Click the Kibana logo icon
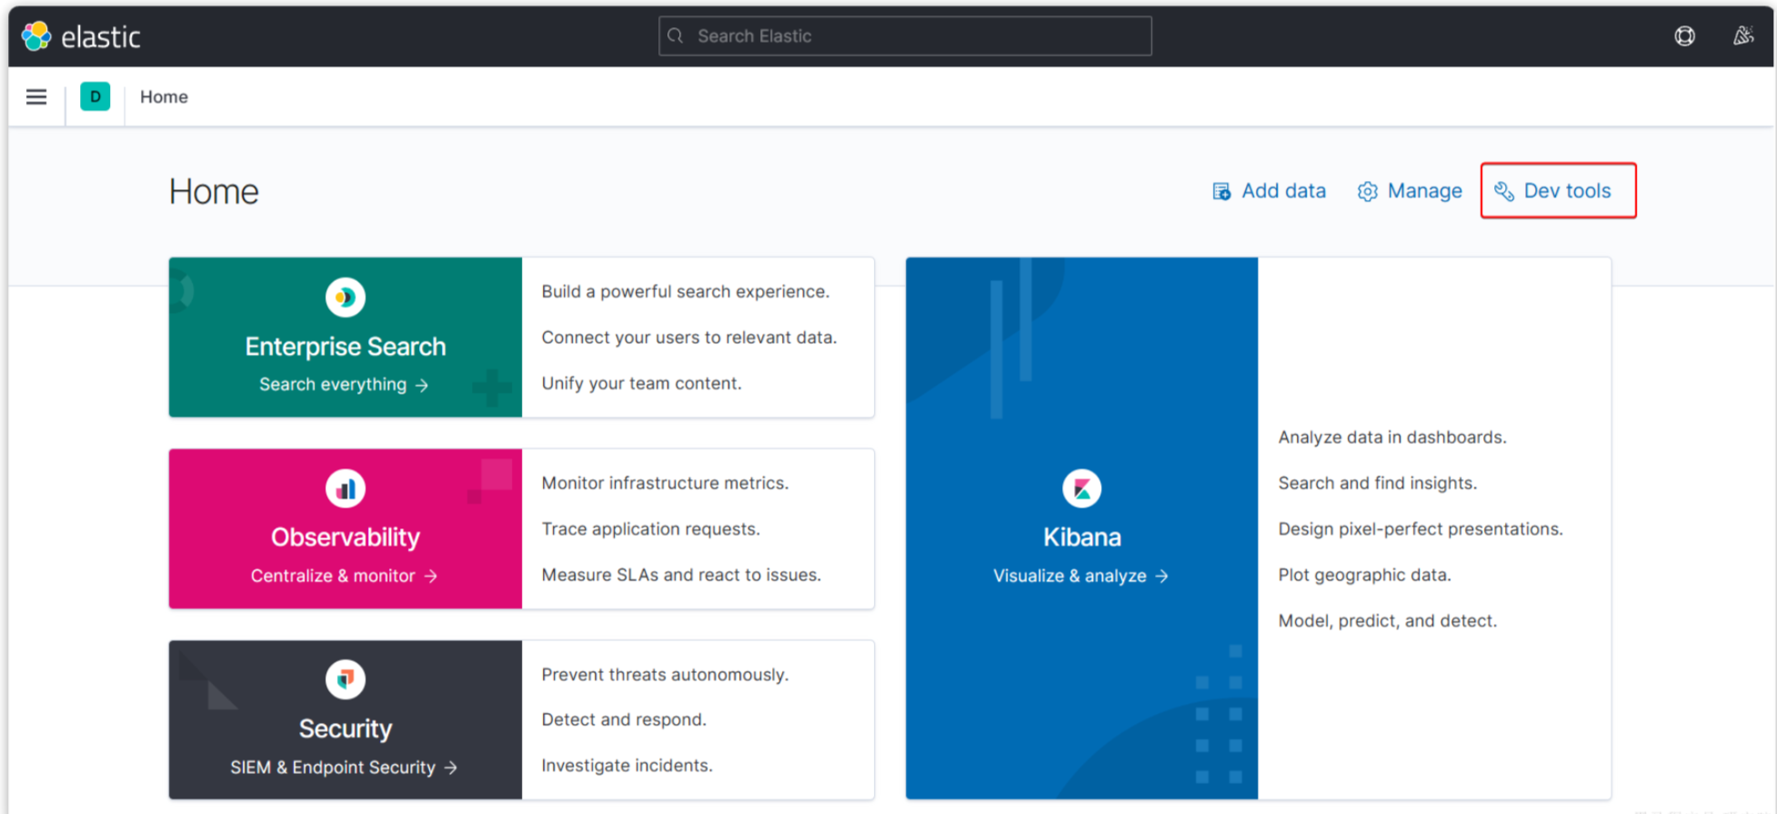1777x814 pixels. tap(1082, 488)
